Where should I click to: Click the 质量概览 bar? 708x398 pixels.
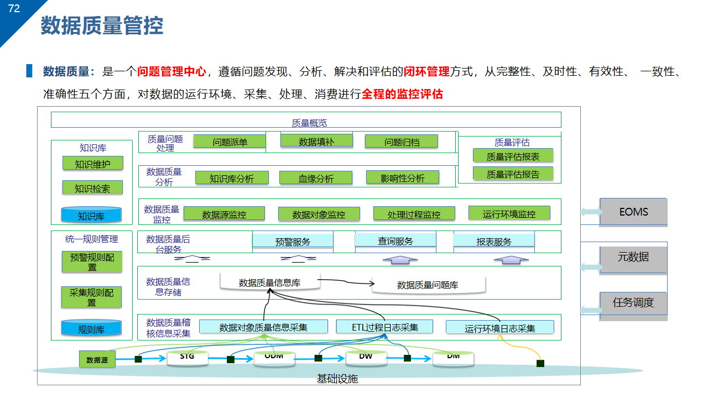click(306, 120)
